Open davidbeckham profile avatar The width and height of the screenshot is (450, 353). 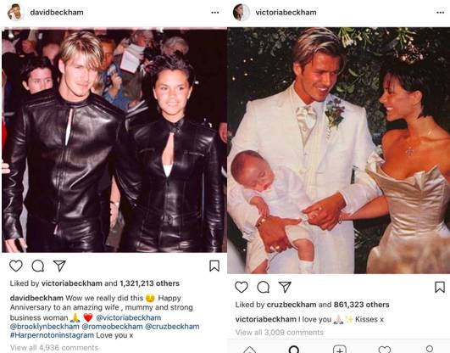coord(15,13)
